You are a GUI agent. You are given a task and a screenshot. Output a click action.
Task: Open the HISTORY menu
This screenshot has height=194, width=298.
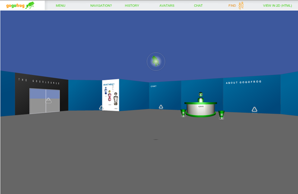coord(132,5)
